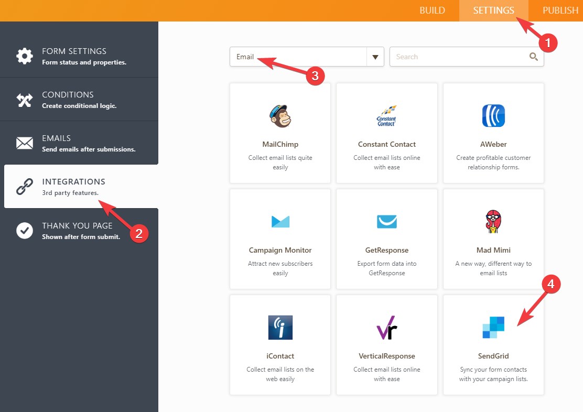Select the SETTINGS tab

(493, 10)
